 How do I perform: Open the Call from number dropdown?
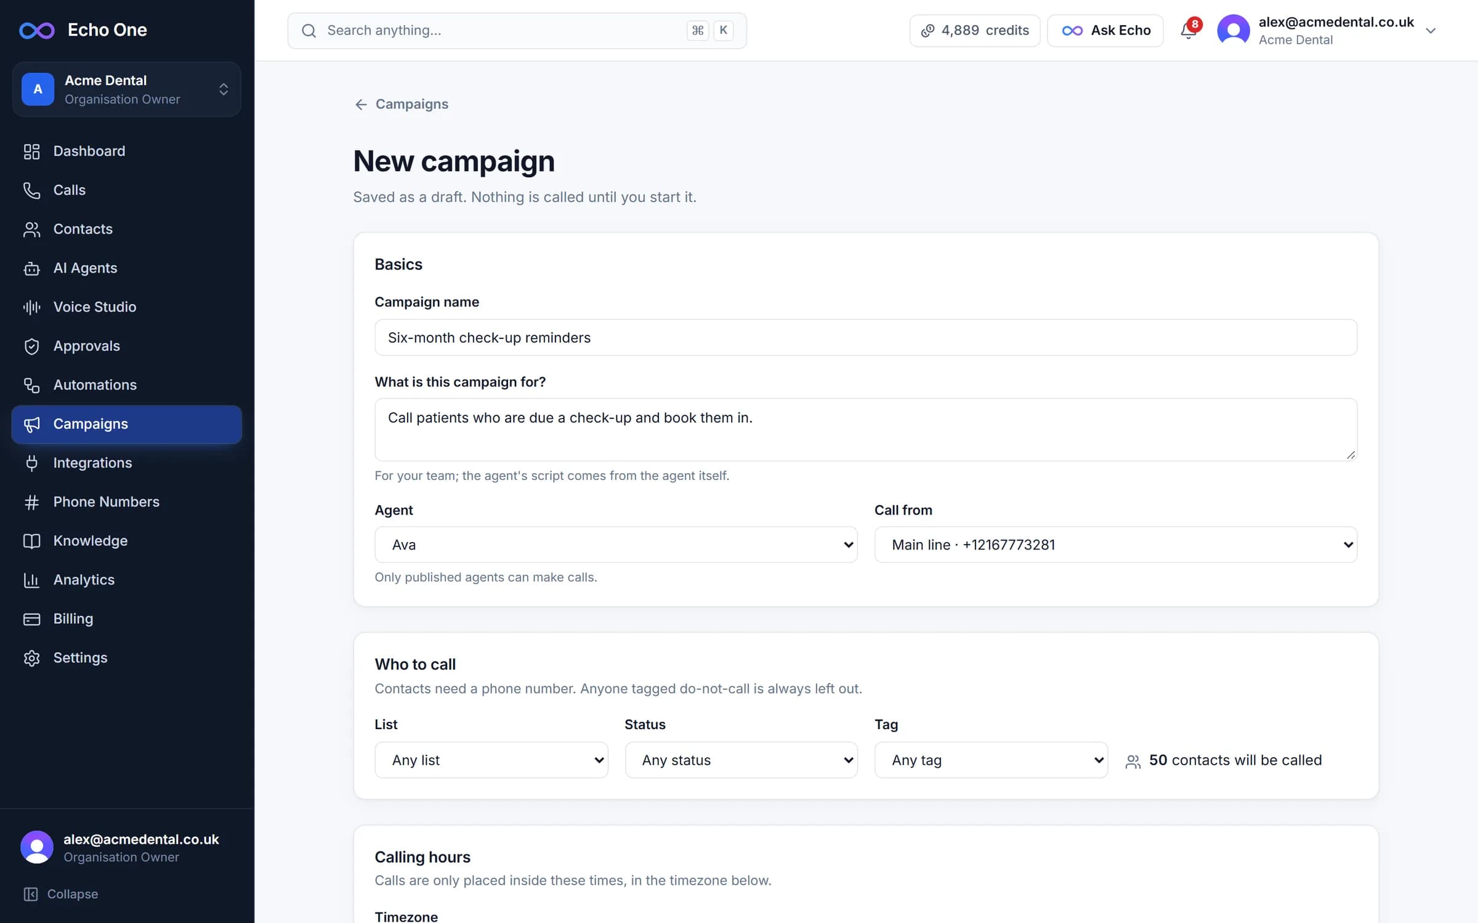coord(1115,545)
